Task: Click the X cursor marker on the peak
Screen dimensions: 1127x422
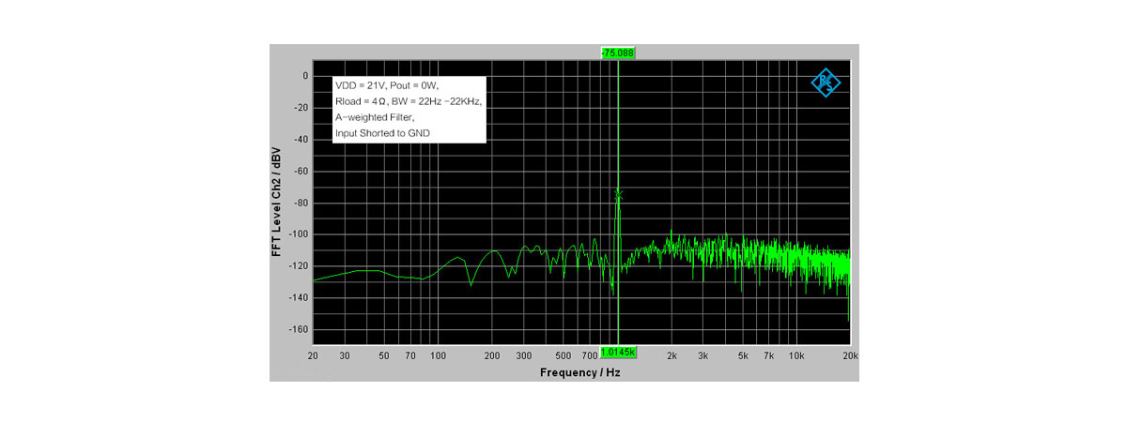Action: pyautogui.click(x=619, y=193)
